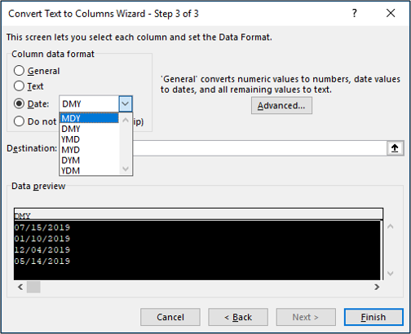Choose Do not import column option
The image size is (411, 334).
coord(19,121)
